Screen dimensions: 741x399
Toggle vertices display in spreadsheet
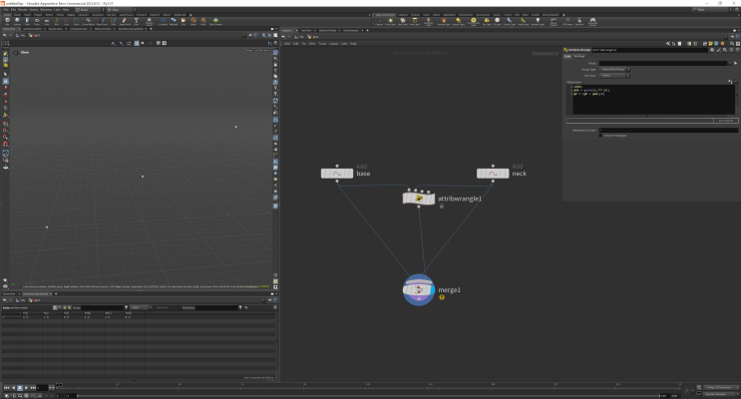click(60, 307)
